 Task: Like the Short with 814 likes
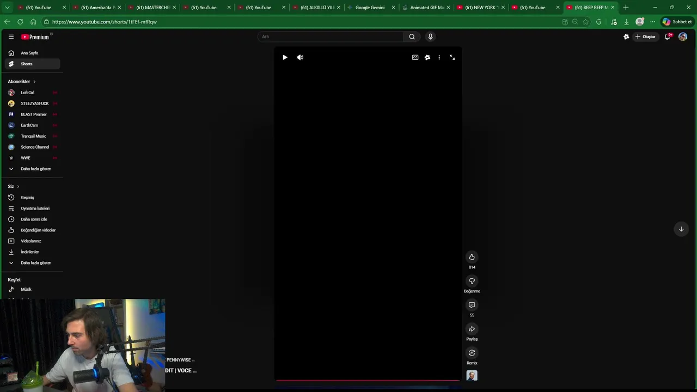[x=472, y=257]
